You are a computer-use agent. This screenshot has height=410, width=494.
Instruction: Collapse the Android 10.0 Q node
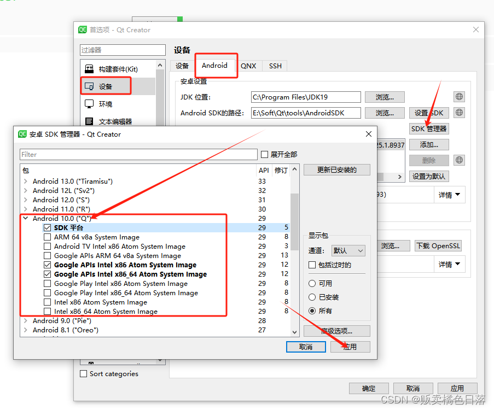click(x=26, y=218)
